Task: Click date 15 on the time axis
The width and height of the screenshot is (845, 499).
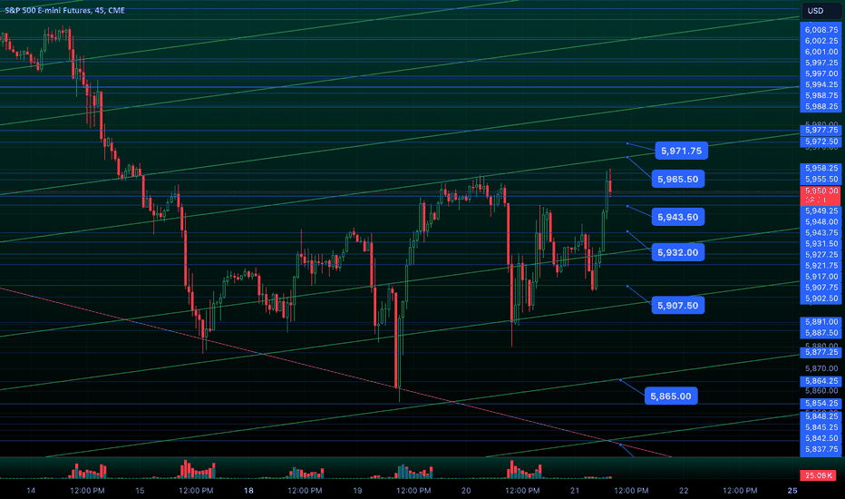Action: (140, 490)
